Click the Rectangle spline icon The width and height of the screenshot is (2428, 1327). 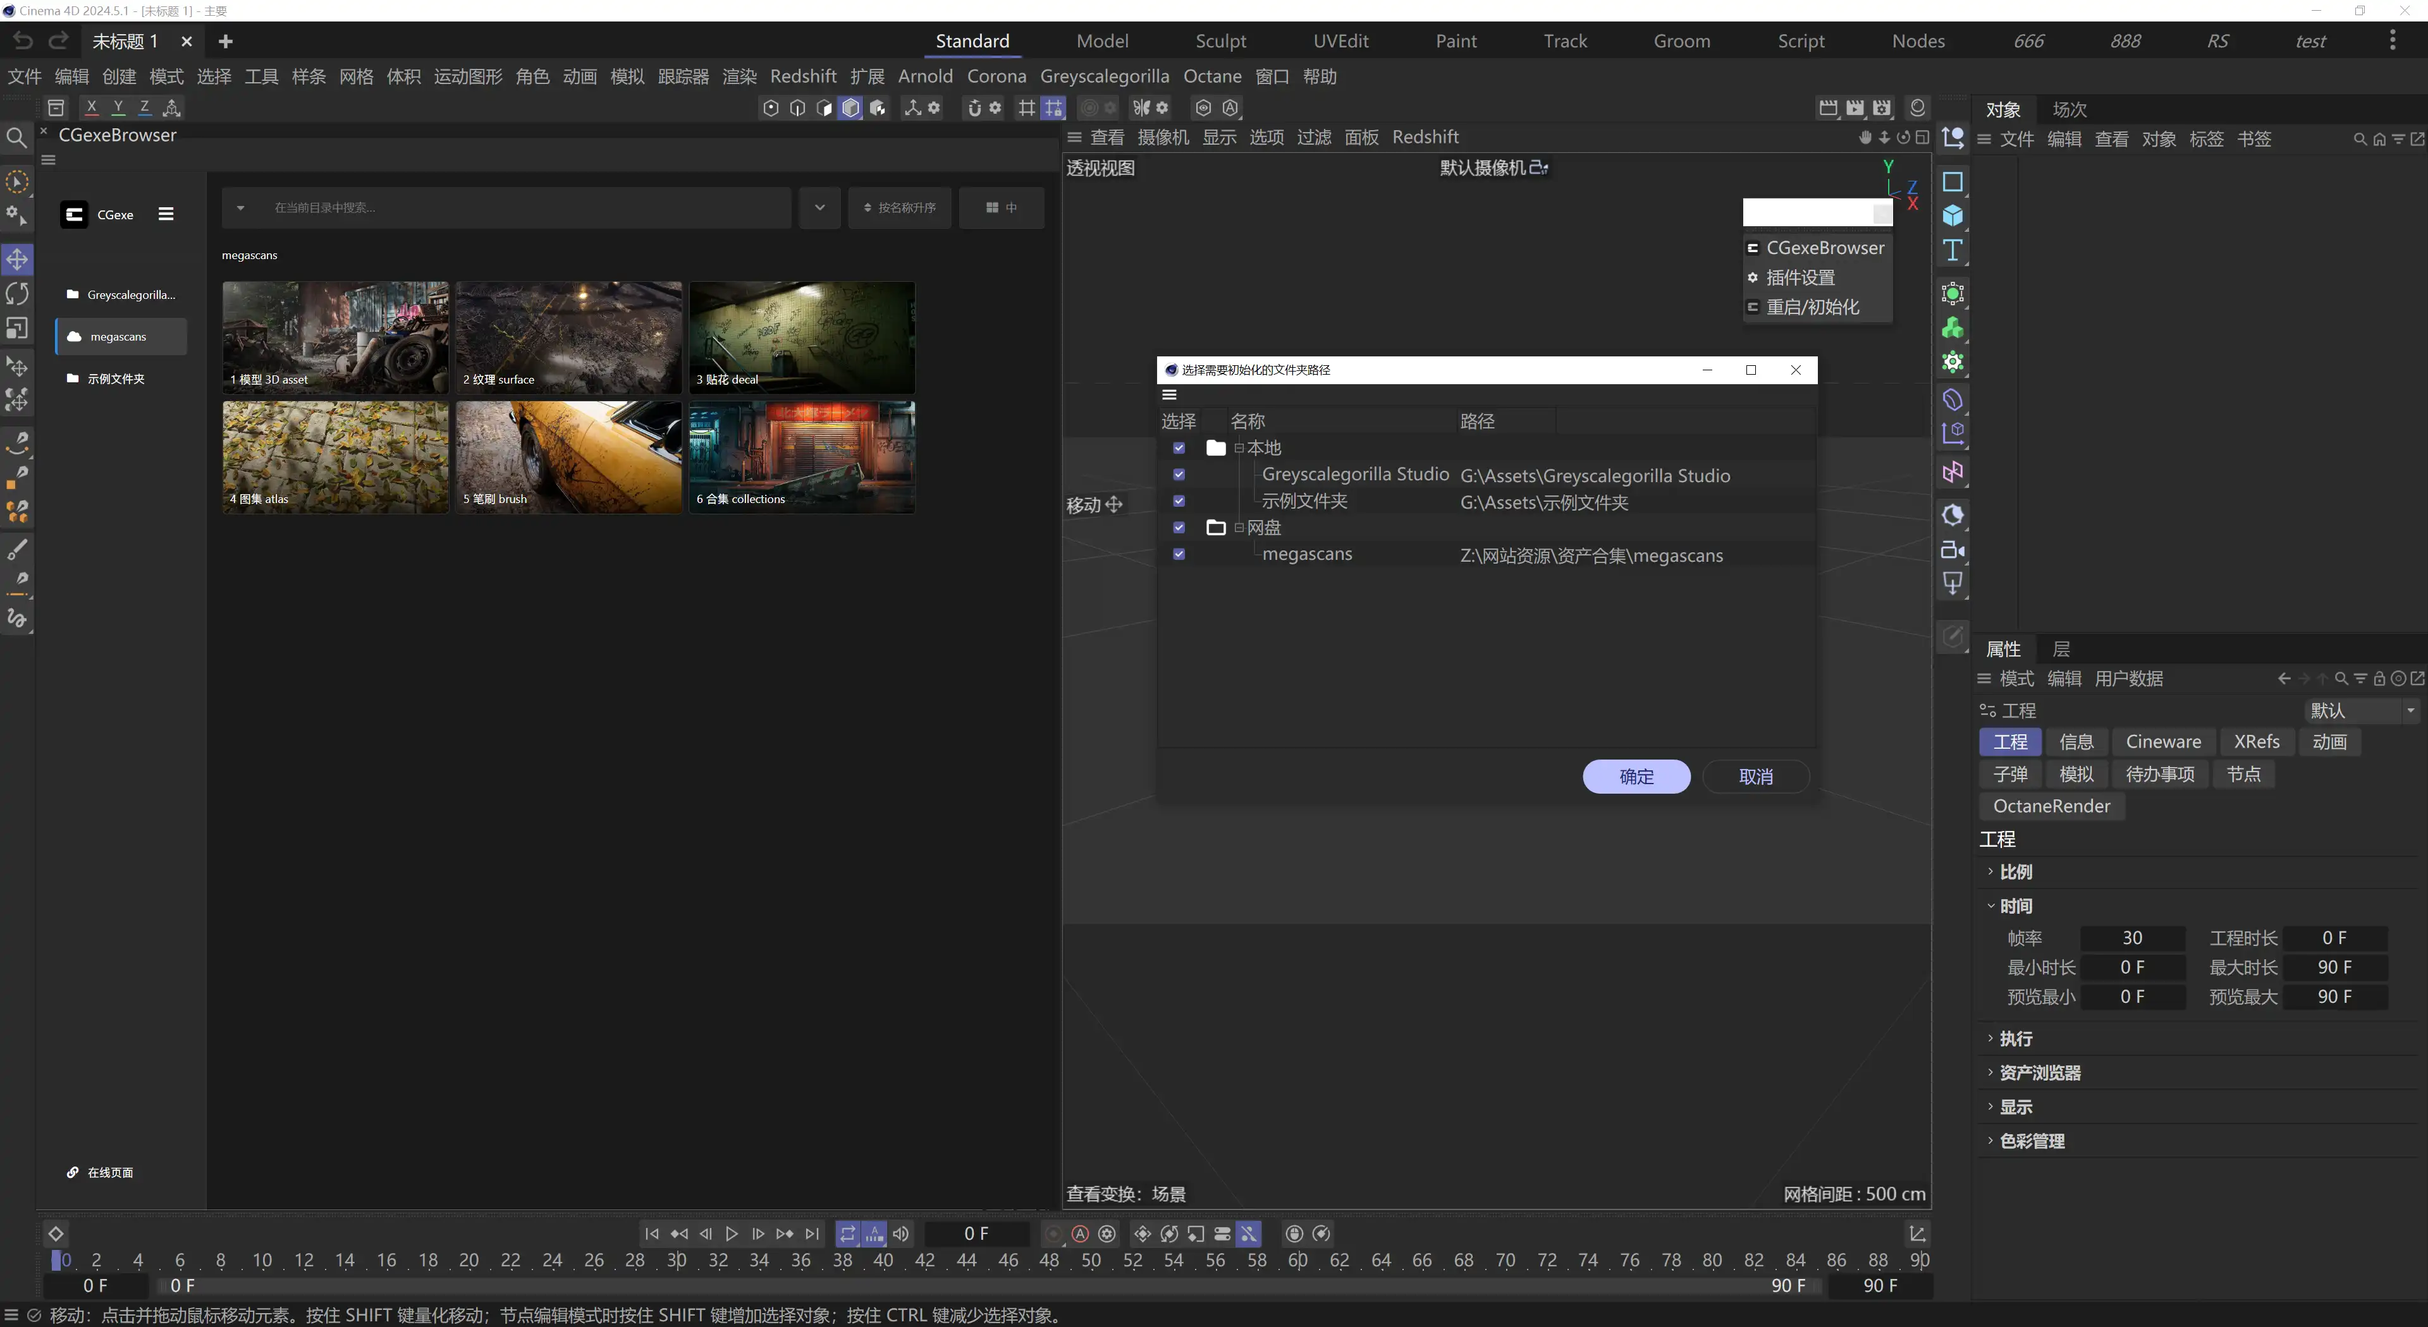pyautogui.click(x=1952, y=182)
